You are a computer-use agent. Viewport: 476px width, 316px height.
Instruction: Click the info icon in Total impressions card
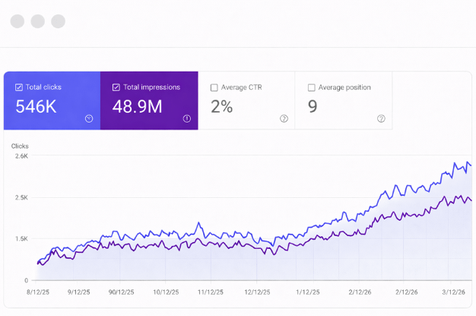[186, 119]
